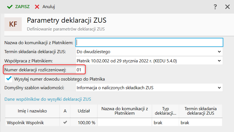This screenshot has width=234, height=132.
Task: Click the Nazwa do komunikacji z Płatnikiem field
Action: (149, 42)
